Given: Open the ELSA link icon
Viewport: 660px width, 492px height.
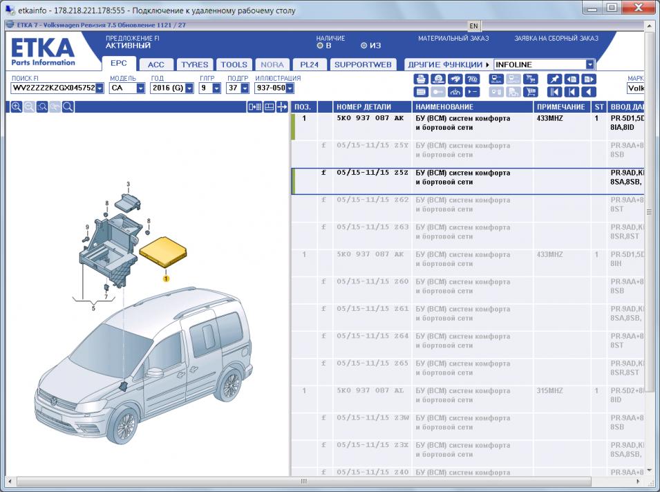Looking at the screenshot, I should (x=496, y=79).
